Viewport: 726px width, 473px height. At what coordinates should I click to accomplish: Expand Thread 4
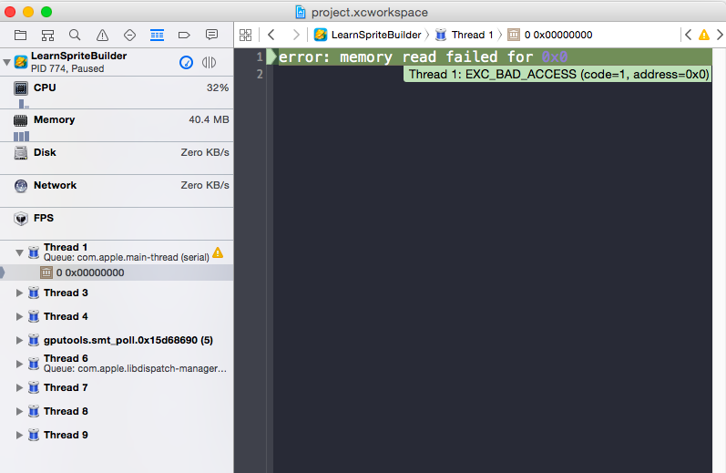tap(19, 316)
